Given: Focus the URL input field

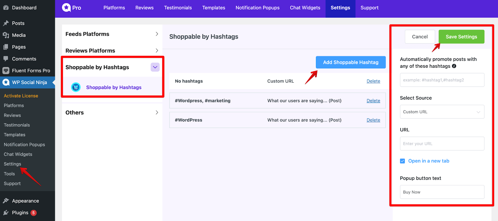Looking at the screenshot, I should [442, 144].
